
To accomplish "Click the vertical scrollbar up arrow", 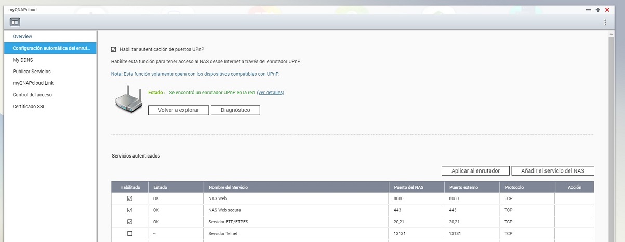I will (x=611, y=34).
